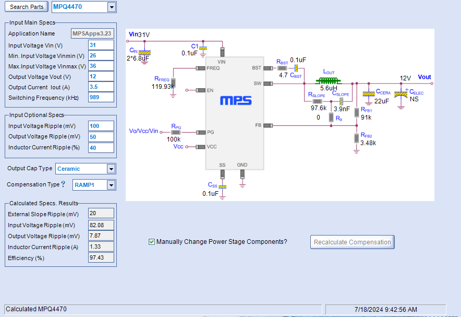Click the Efficiency result box
The height and width of the screenshot is (317, 461).
coord(101,257)
